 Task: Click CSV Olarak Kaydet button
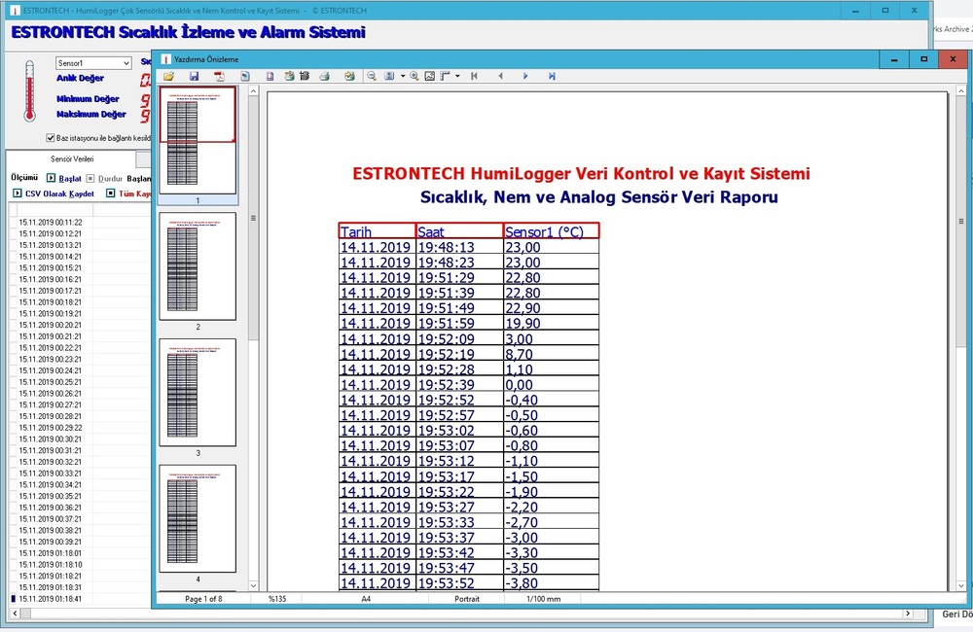pyautogui.click(x=54, y=193)
